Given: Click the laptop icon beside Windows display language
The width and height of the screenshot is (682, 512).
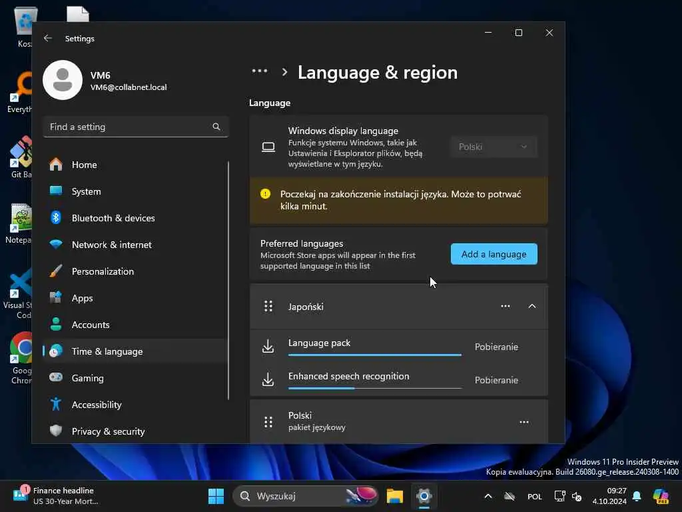Looking at the screenshot, I should point(268,147).
